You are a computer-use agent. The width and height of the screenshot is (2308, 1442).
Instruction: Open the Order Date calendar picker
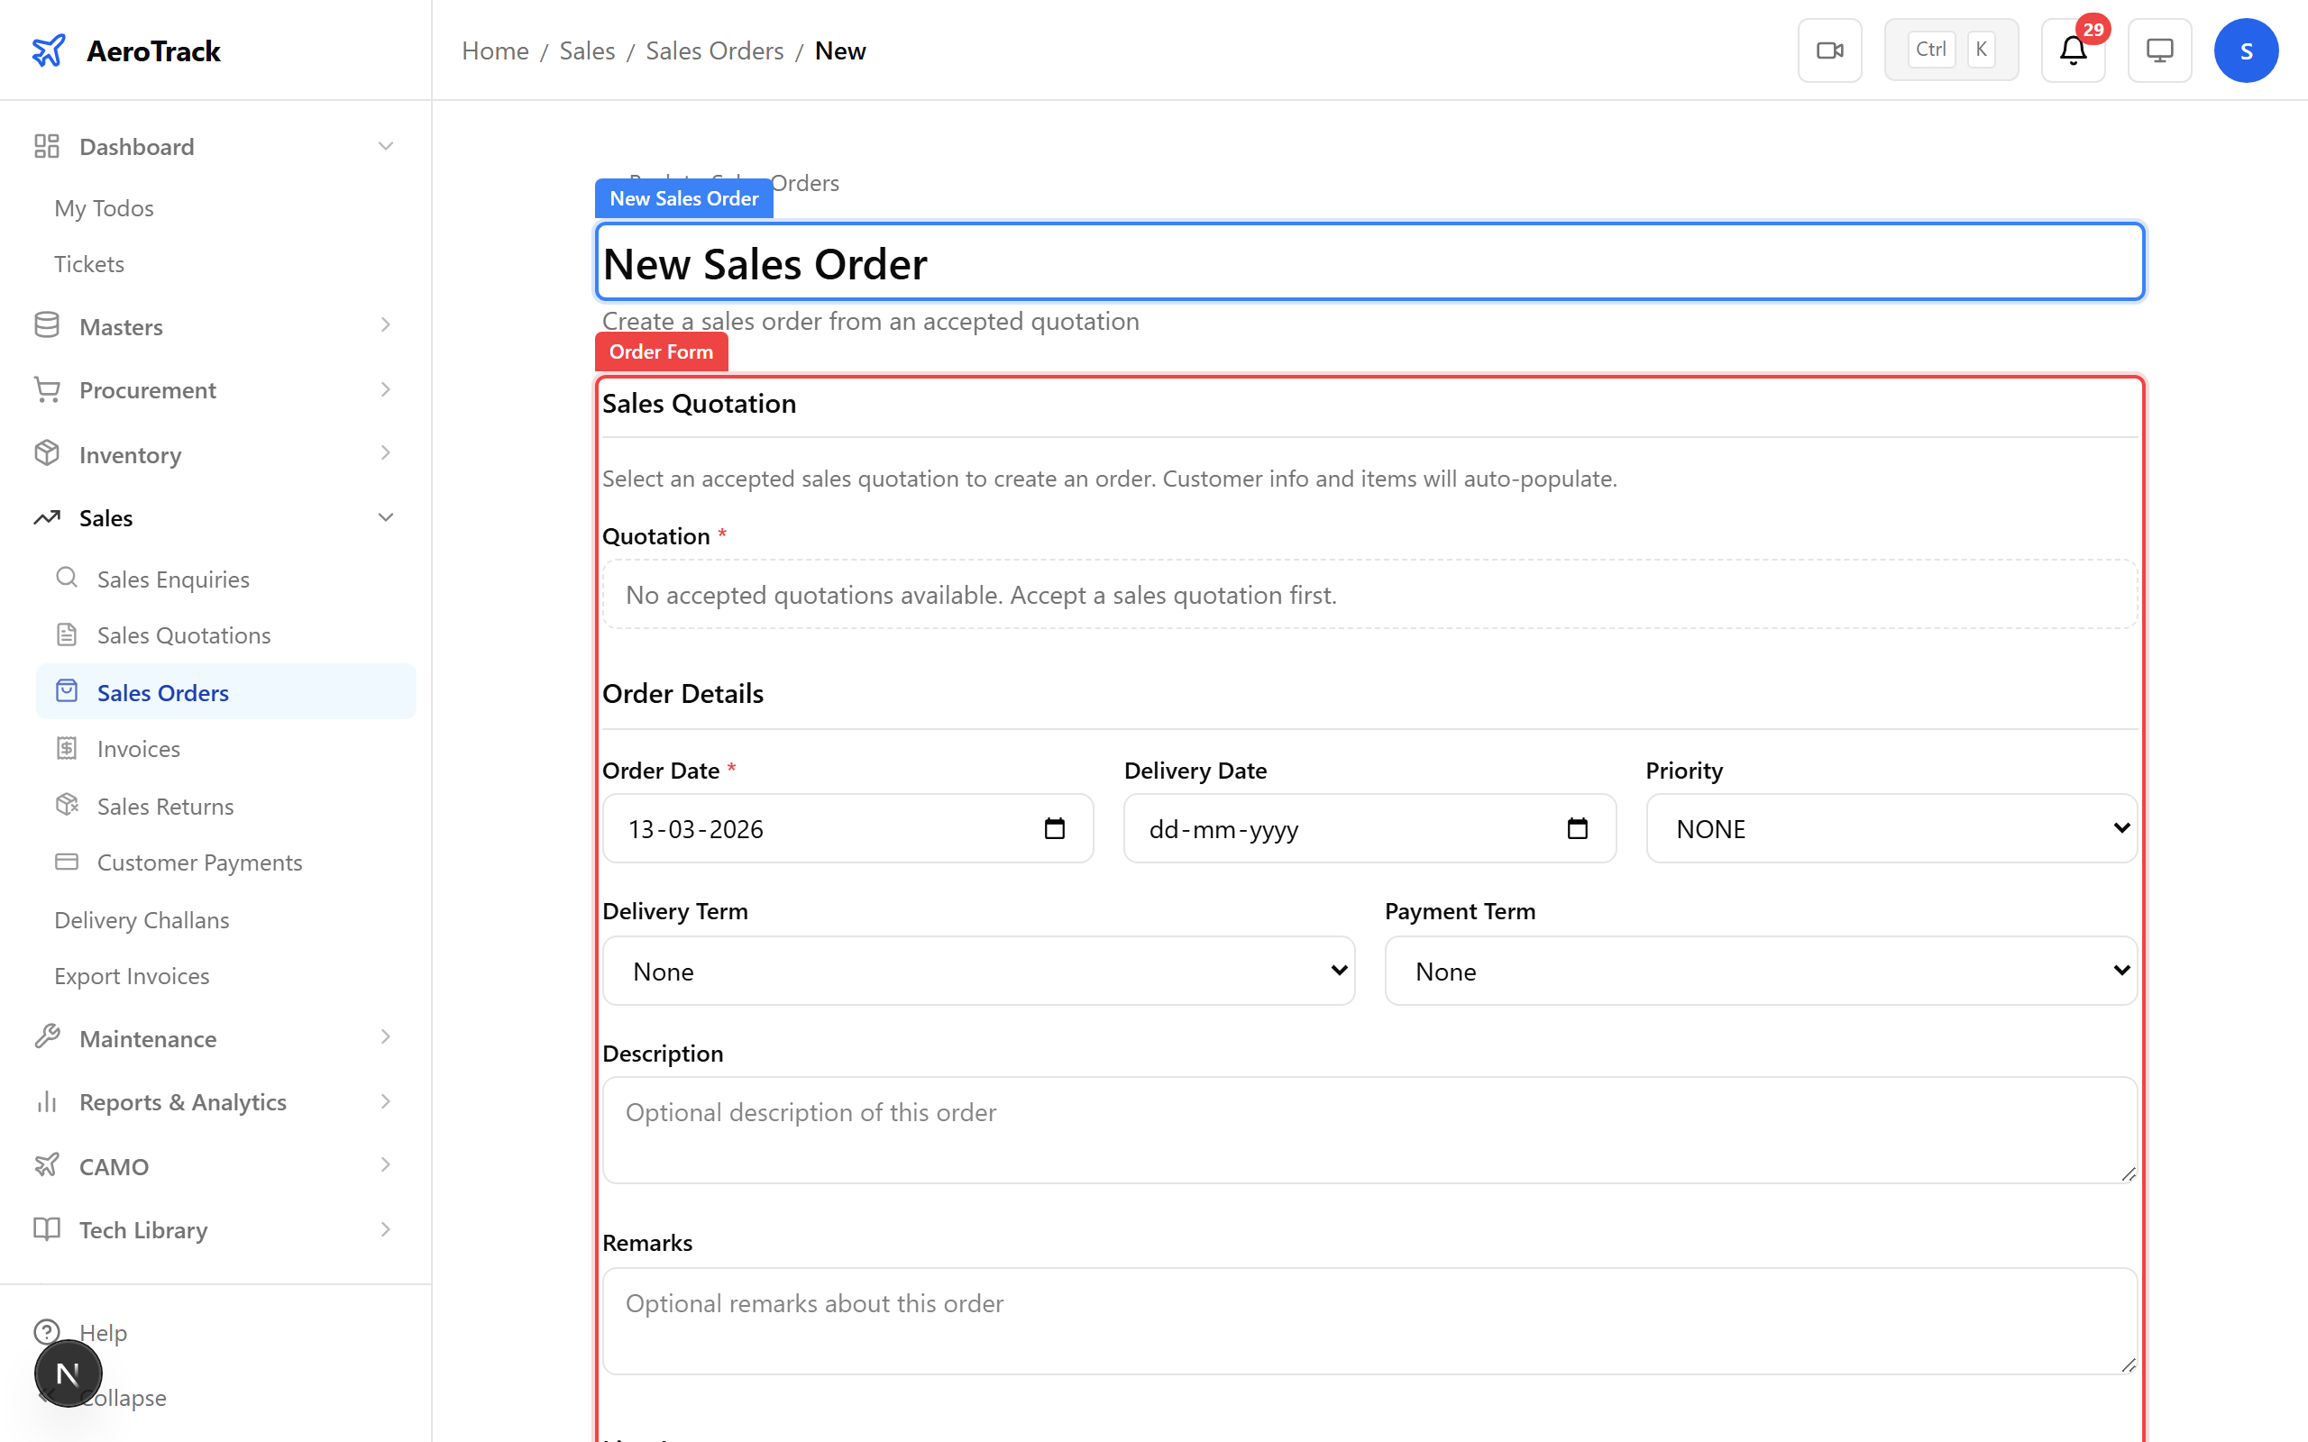click(x=1056, y=829)
